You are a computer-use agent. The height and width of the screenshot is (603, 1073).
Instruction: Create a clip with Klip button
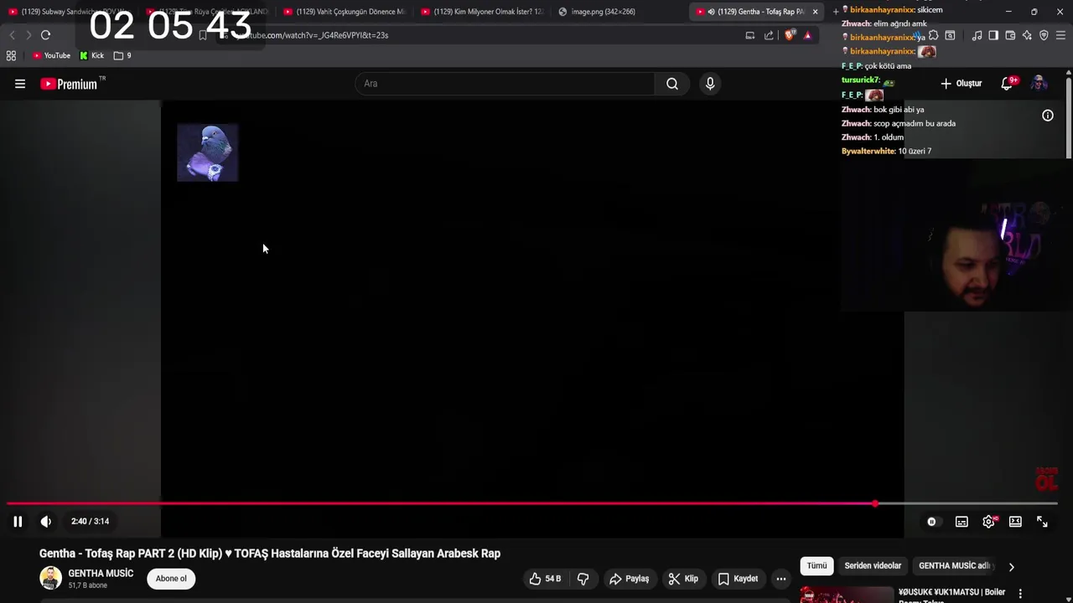[x=683, y=579]
